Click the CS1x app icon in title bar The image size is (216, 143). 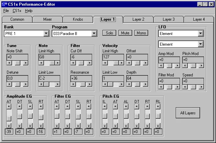click(5, 4)
